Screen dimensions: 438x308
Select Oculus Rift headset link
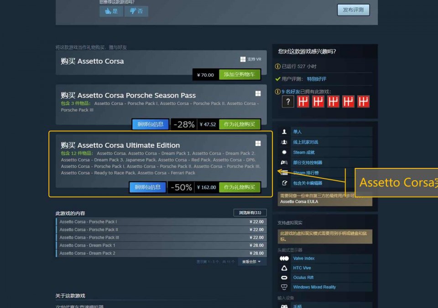tap(303, 277)
